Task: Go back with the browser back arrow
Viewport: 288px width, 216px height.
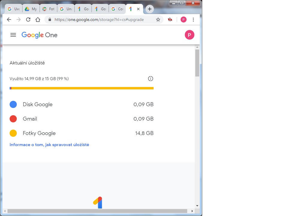Action: (x=9, y=19)
